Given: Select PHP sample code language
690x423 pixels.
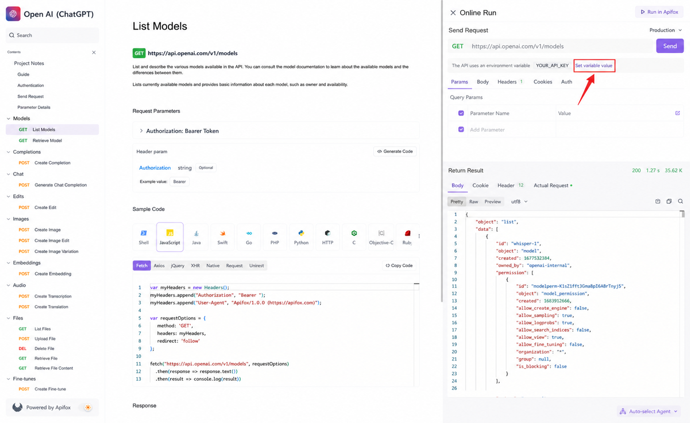Looking at the screenshot, I should [x=275, y=237].
